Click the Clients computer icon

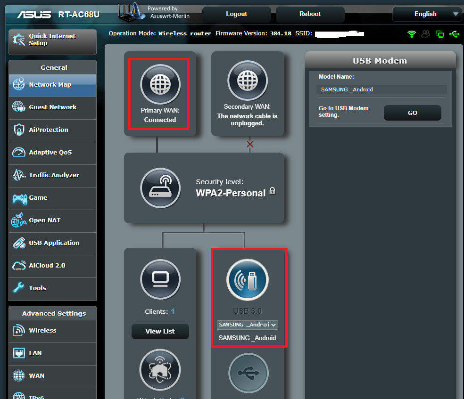click(x=160, y=279)
